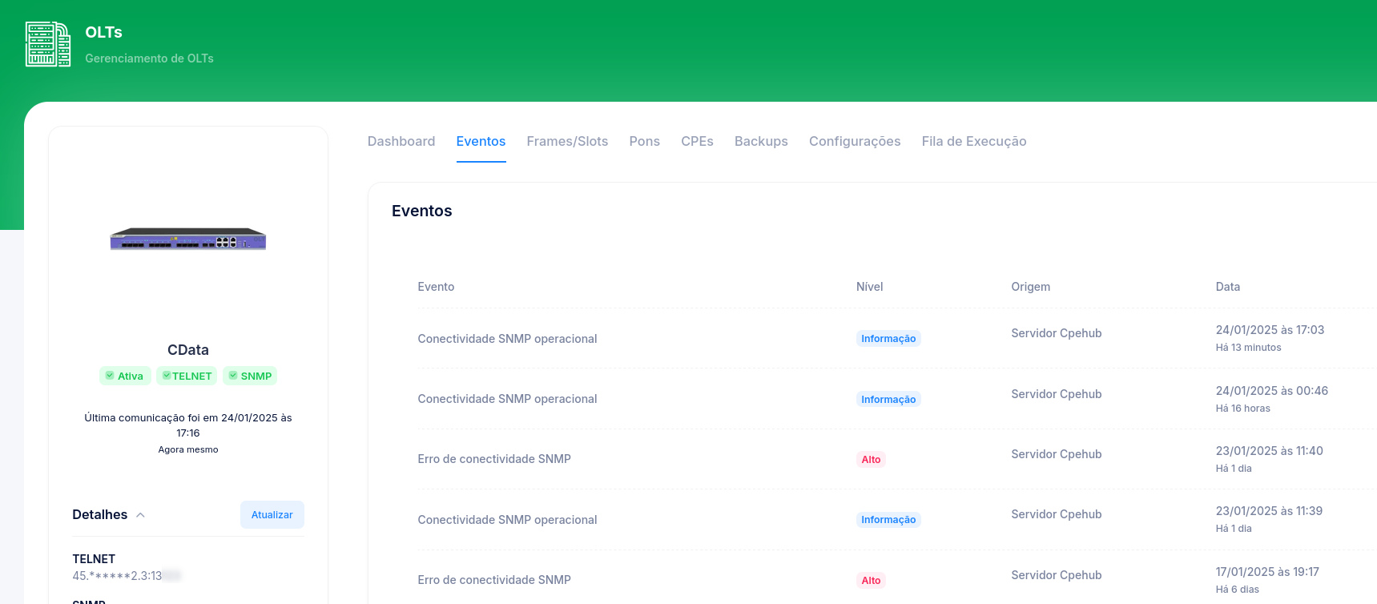The width and height of the screenshot is (1377, 604).
Task: Click the Ativa status check icon
Action: click(110, 376)
